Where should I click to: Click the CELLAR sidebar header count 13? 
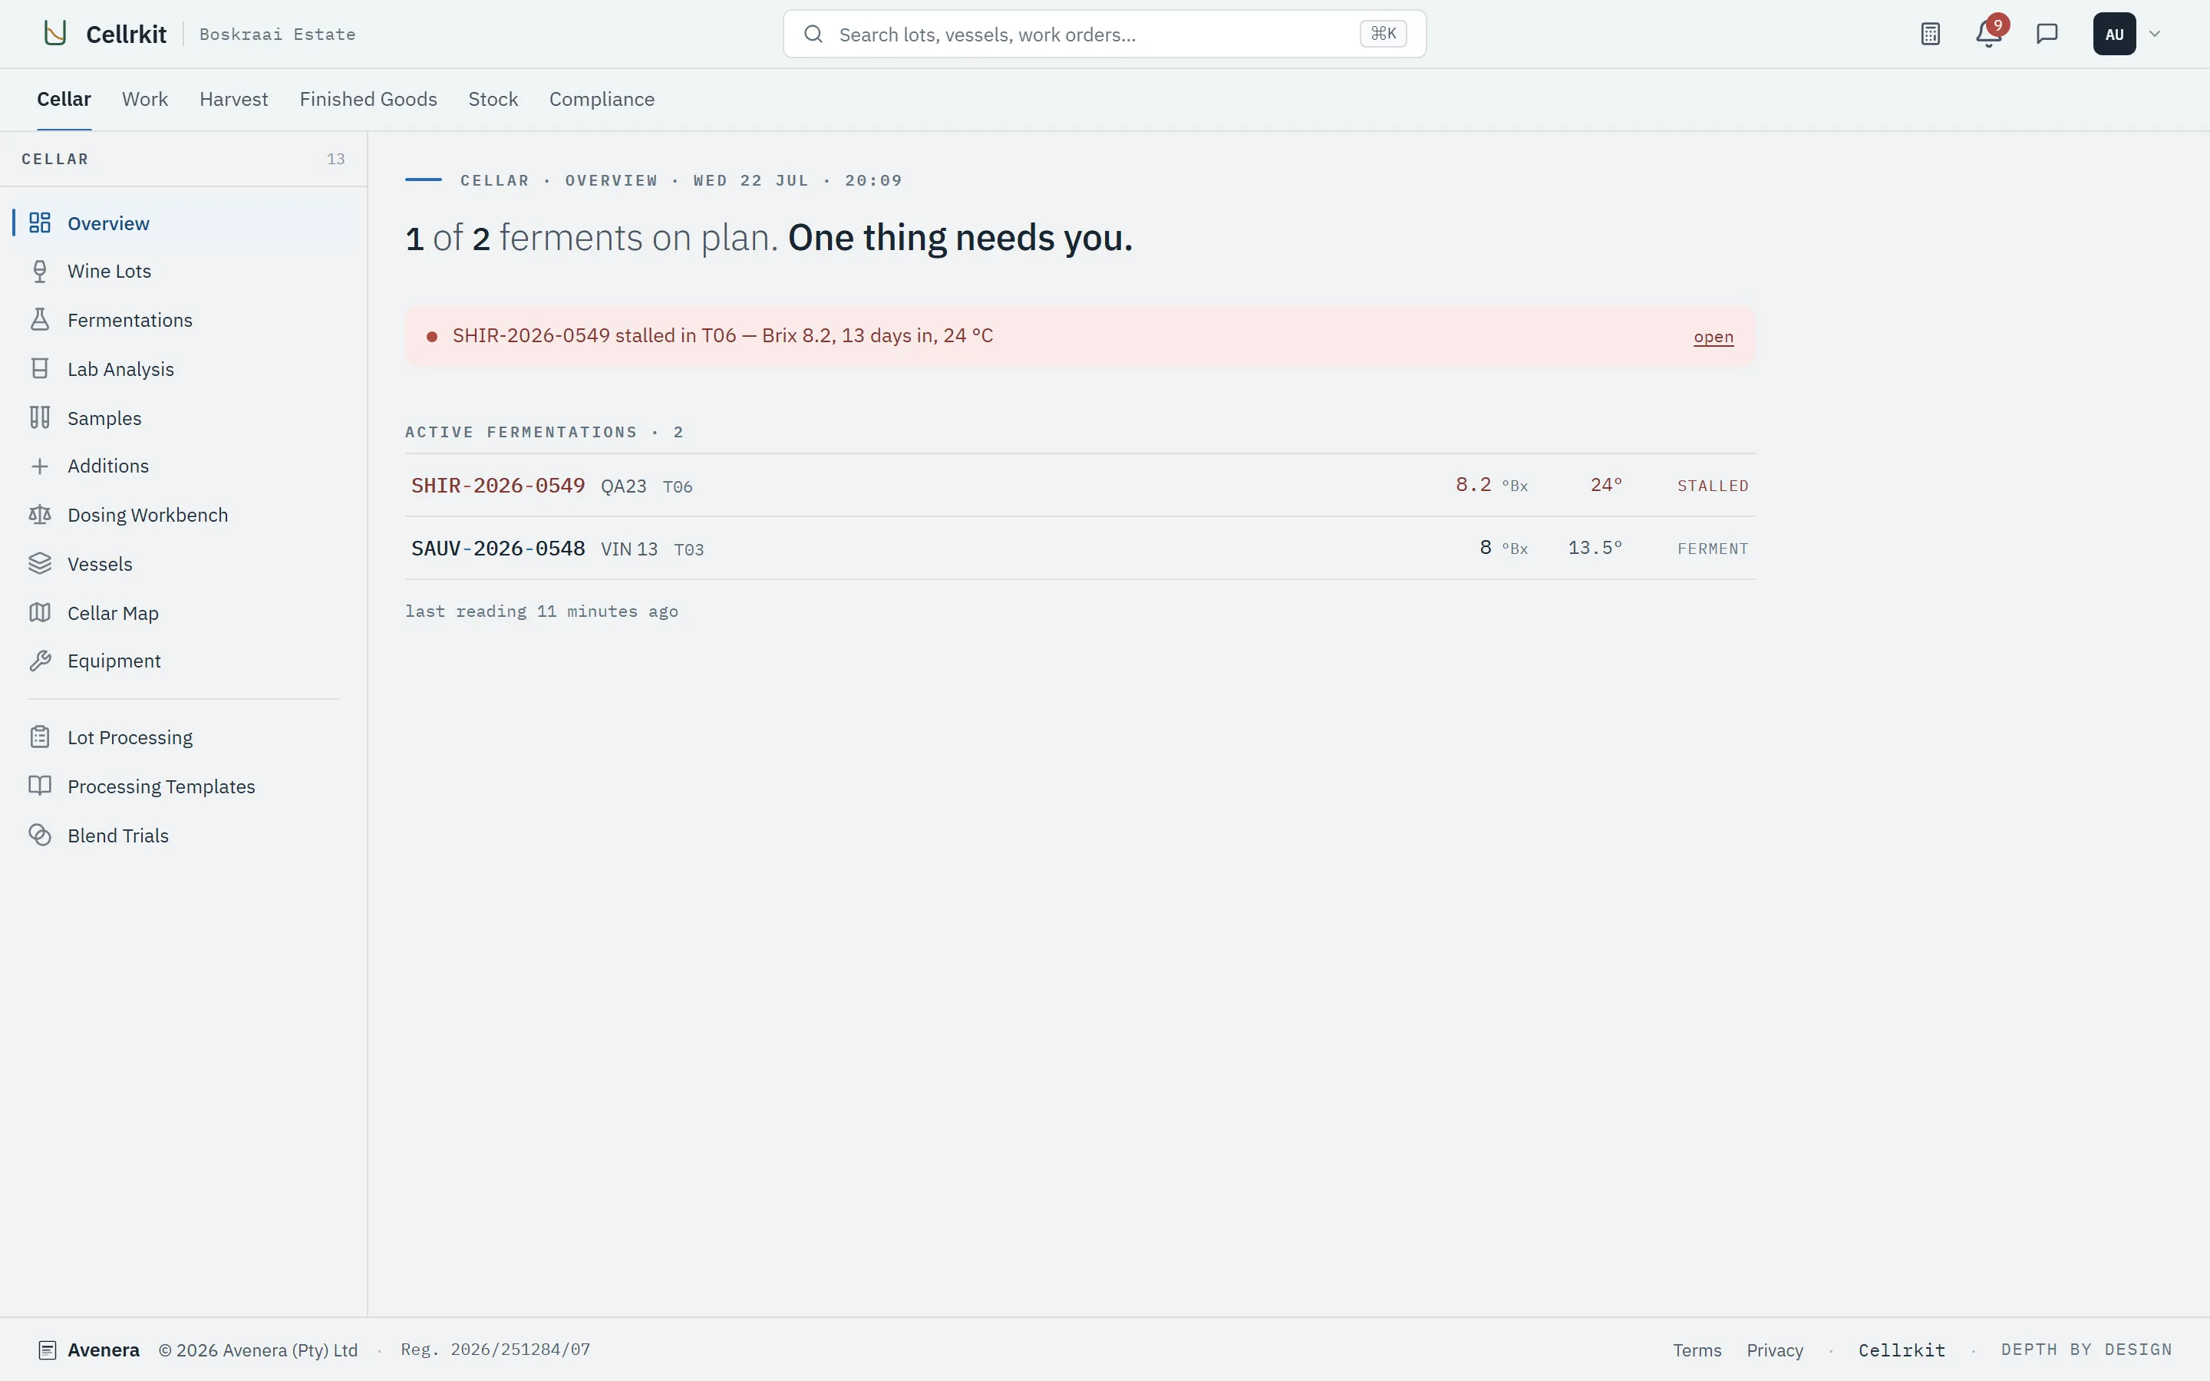click(336, 159)
